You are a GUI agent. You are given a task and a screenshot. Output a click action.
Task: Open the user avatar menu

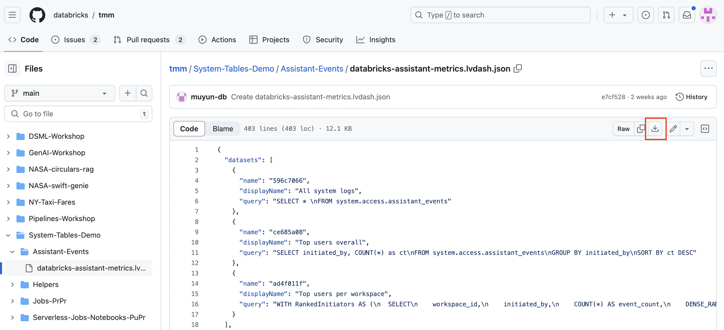point(708,15)
